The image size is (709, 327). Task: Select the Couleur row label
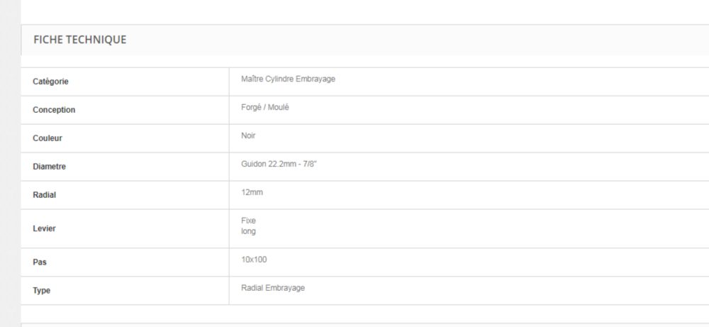(x=48, y=138)
